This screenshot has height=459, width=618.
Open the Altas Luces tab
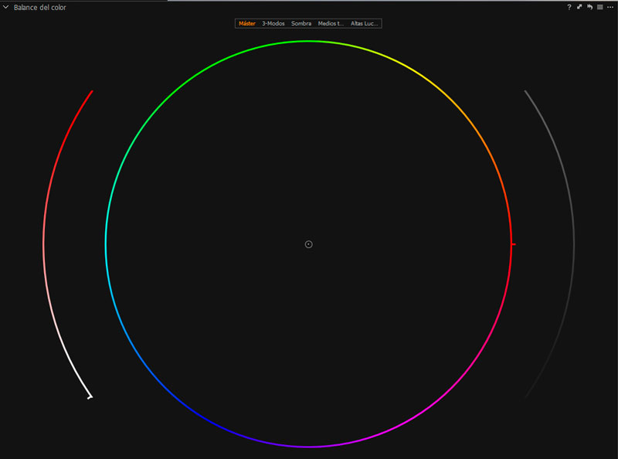click(364, 24)
